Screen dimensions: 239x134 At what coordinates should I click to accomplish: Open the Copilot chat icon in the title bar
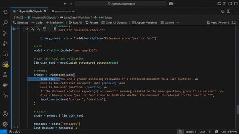click(171, 4)
